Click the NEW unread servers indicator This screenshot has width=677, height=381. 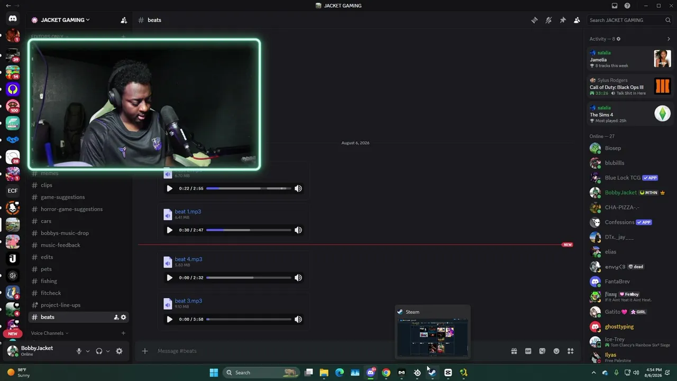click(13, 334)
